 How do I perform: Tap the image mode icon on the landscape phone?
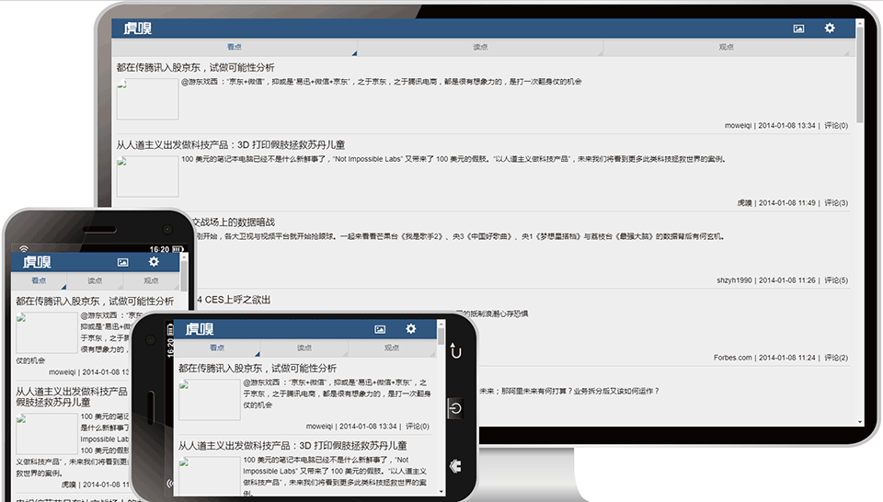click(380, 329)
